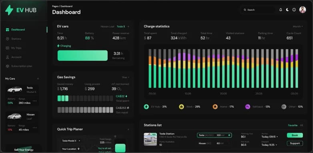This screenshot has width=313, height=153.
Task: Click the 3:31 h Remaining time
Action: [118, 54]
